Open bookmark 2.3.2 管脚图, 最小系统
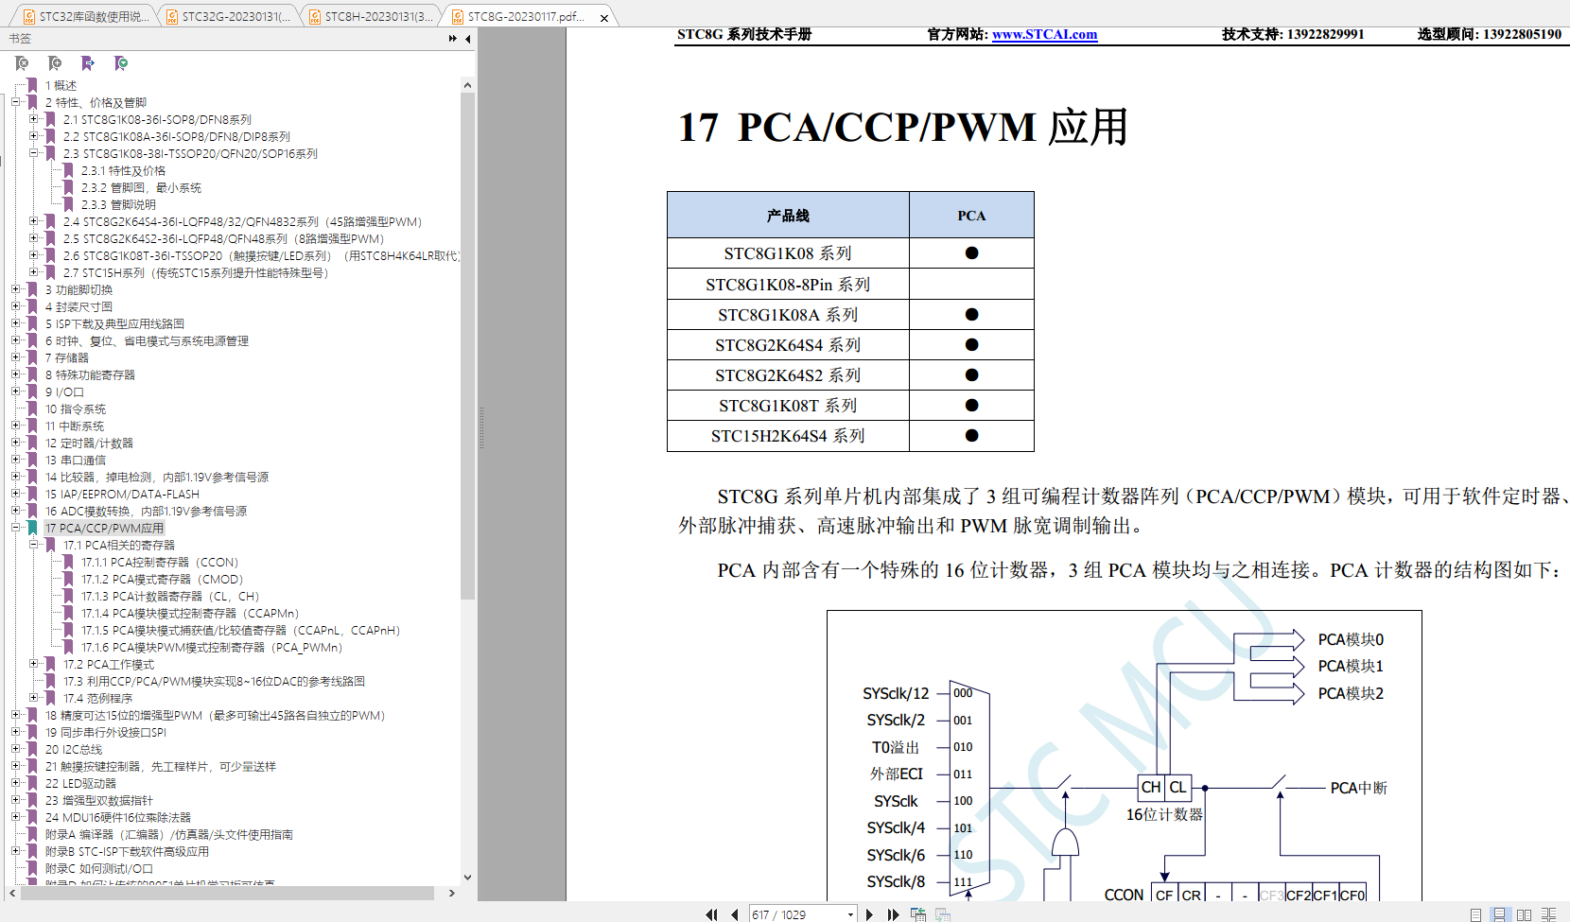The width and height of the screenshot is (1570, 922). (141, 187)
